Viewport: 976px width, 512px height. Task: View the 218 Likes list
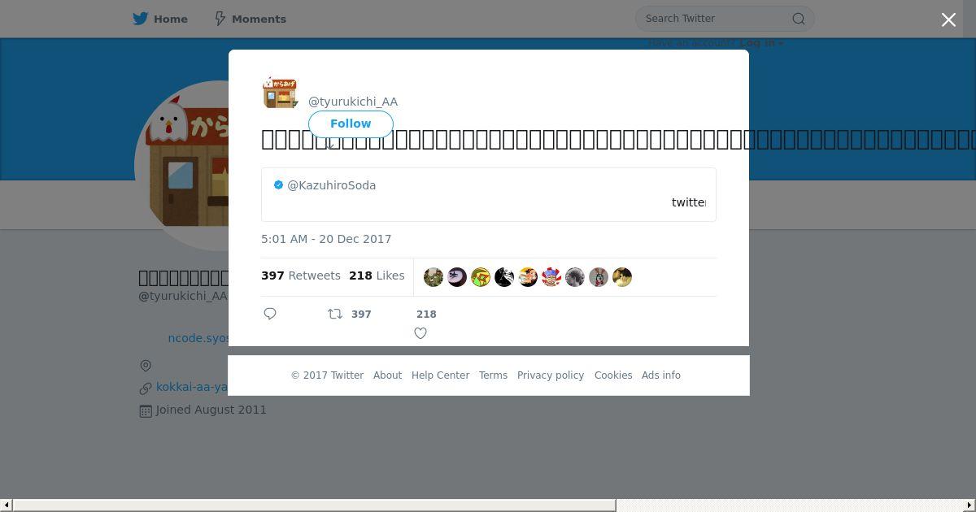coord(377,276)
